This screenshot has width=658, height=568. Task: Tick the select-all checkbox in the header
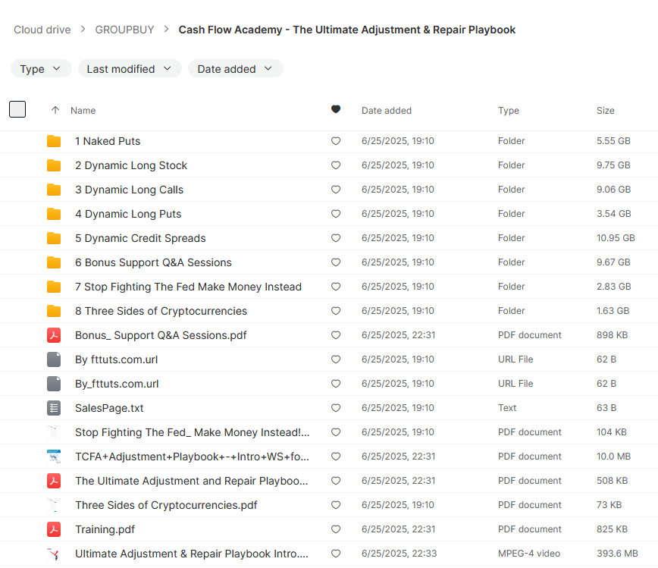pos(17,109)
